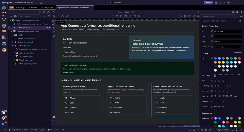Open the Workflows panel in sidebar
The width and height of the screenshot is (244, 132).
[4, 20]
